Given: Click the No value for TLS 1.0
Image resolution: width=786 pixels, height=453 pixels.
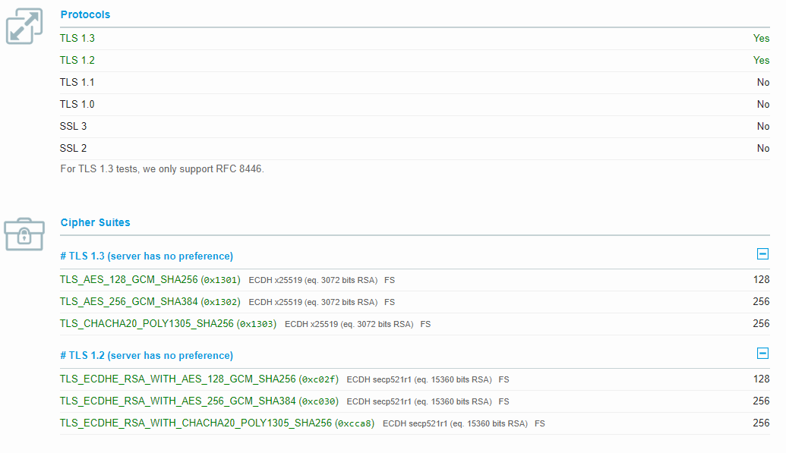Looking at the screenshot, I should coord(763,104).
